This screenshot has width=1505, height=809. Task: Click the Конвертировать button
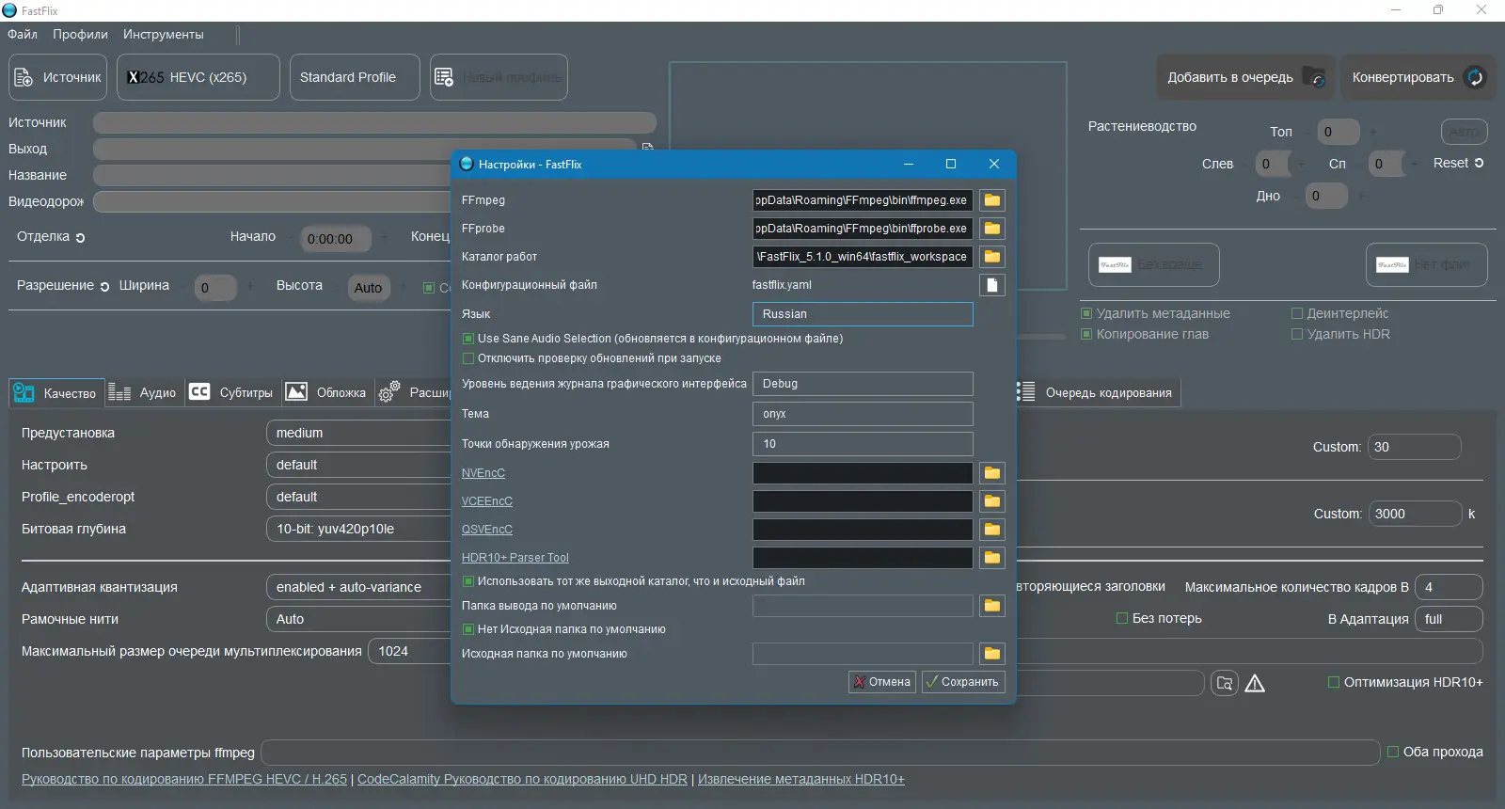1418,77
